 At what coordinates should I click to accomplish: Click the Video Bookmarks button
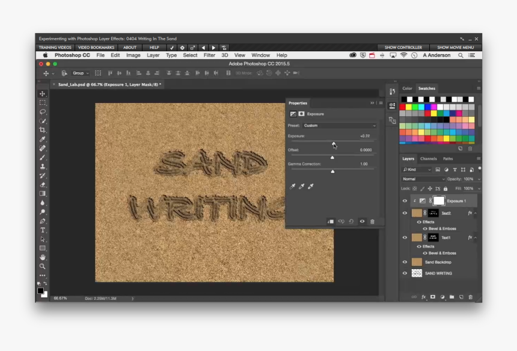(x=96, y=47)
